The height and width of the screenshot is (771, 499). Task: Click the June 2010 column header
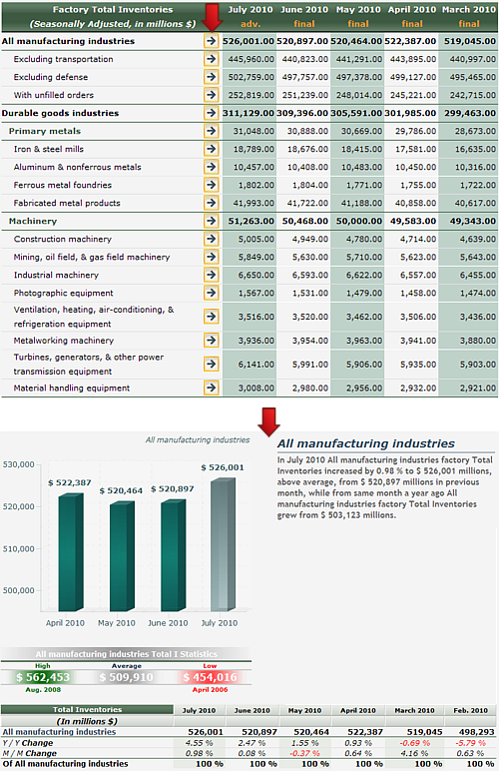click(304, 9)
